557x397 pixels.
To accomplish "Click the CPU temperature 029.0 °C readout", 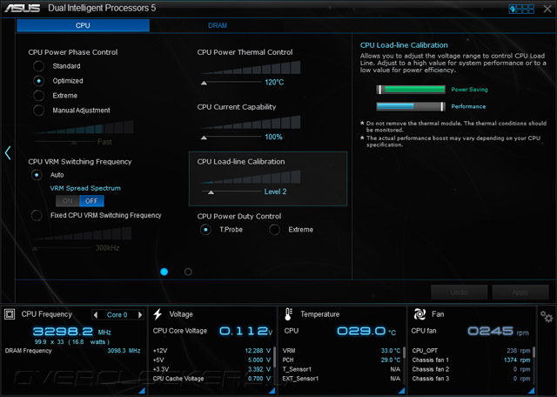I will tap(366, 331).
